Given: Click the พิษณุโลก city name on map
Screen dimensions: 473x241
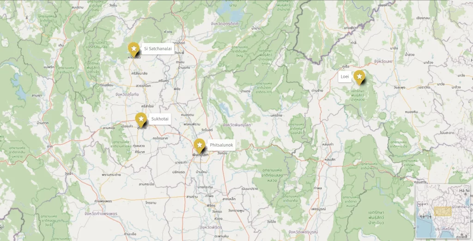Looking at the screenshot, I should [x=200, y=155].
